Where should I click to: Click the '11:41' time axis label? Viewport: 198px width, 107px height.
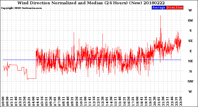pyautogui.click(x=90, y=101)
